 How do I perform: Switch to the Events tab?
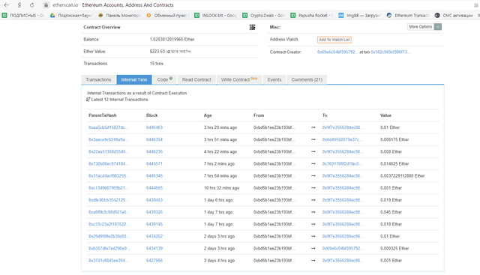(274, 79)
